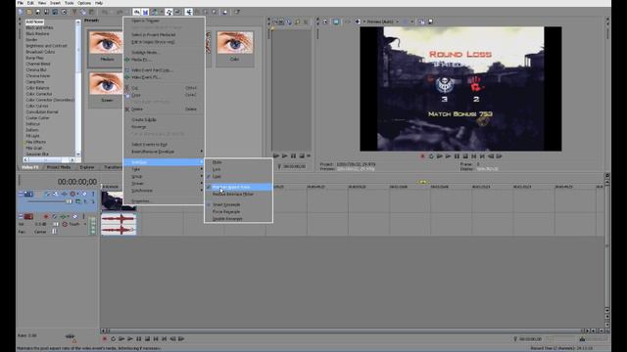Click Play in video preview transport
627x352 pixels.
pos(449,156)
